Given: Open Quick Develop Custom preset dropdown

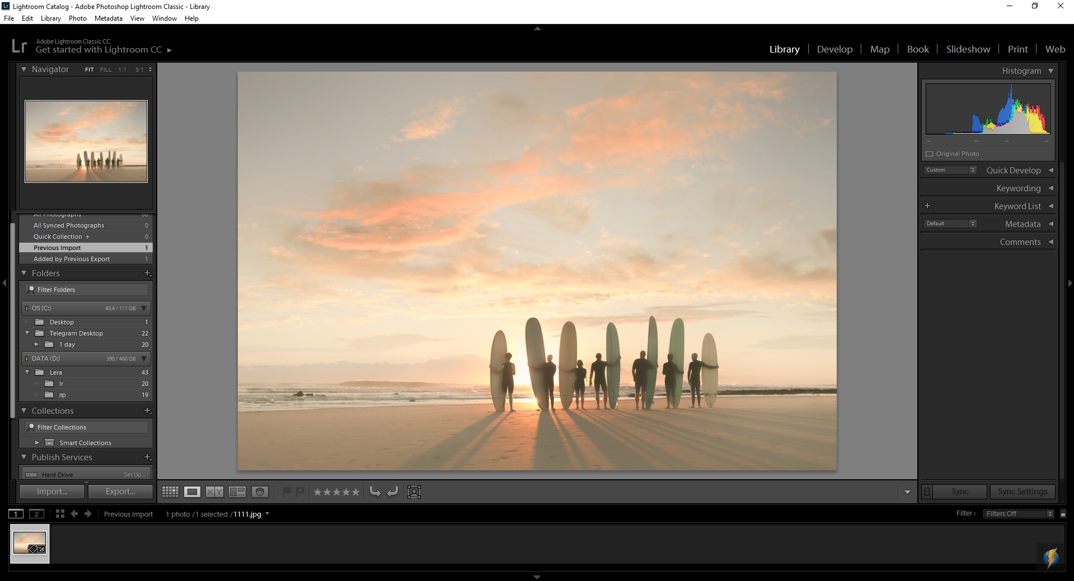Looking at the screenshot, I should [x=950, y=170].
